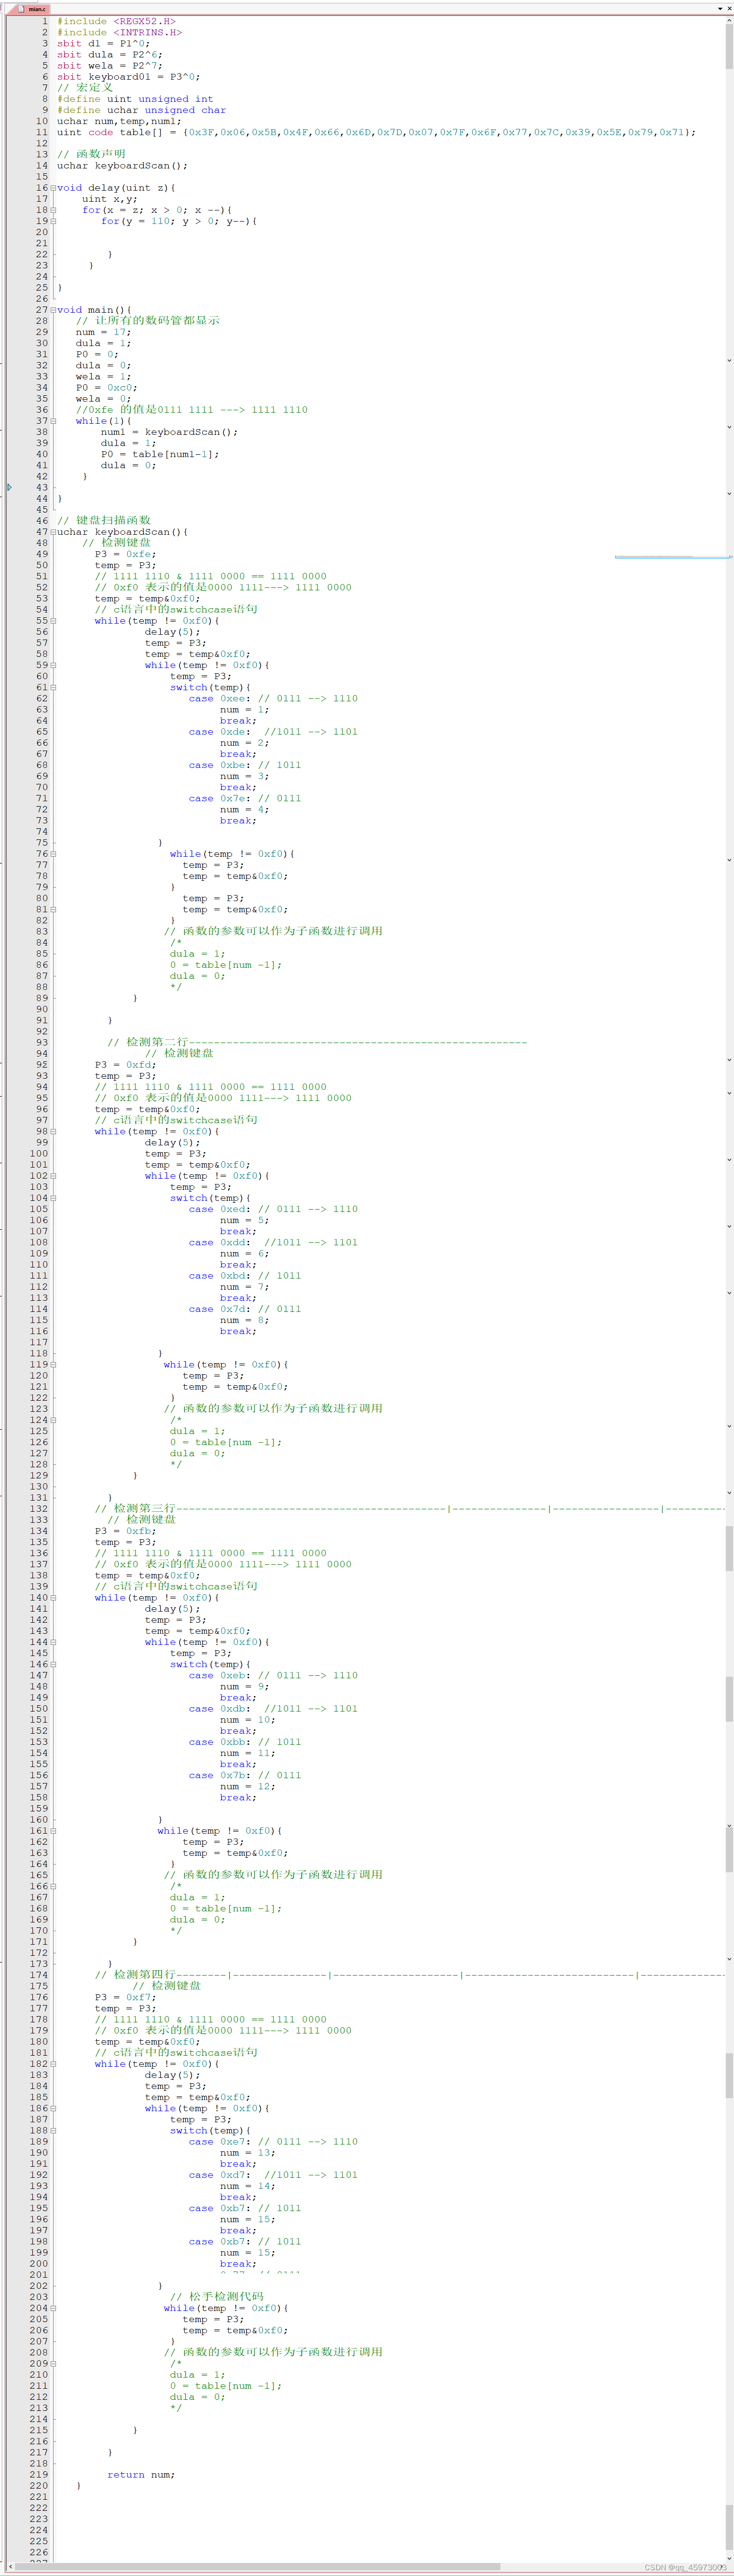Screen dimensions: 734x2576
Task: Collapse the switch(temp) block at line 146
Action: (x=53, y=1664)
